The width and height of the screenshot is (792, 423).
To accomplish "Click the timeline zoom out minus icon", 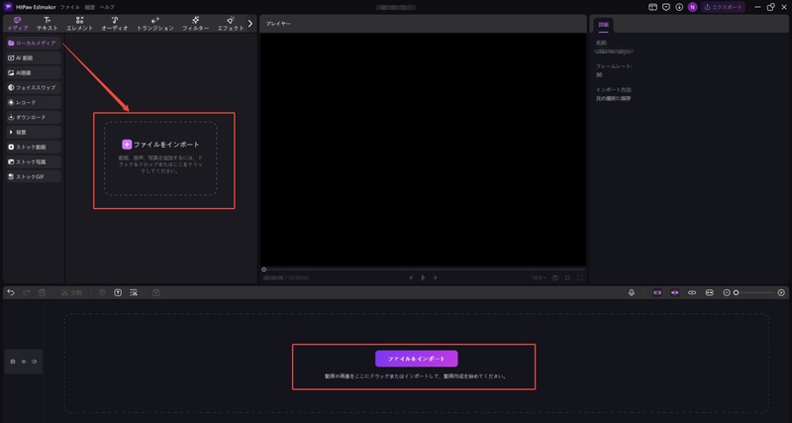I will coord(727,292).
